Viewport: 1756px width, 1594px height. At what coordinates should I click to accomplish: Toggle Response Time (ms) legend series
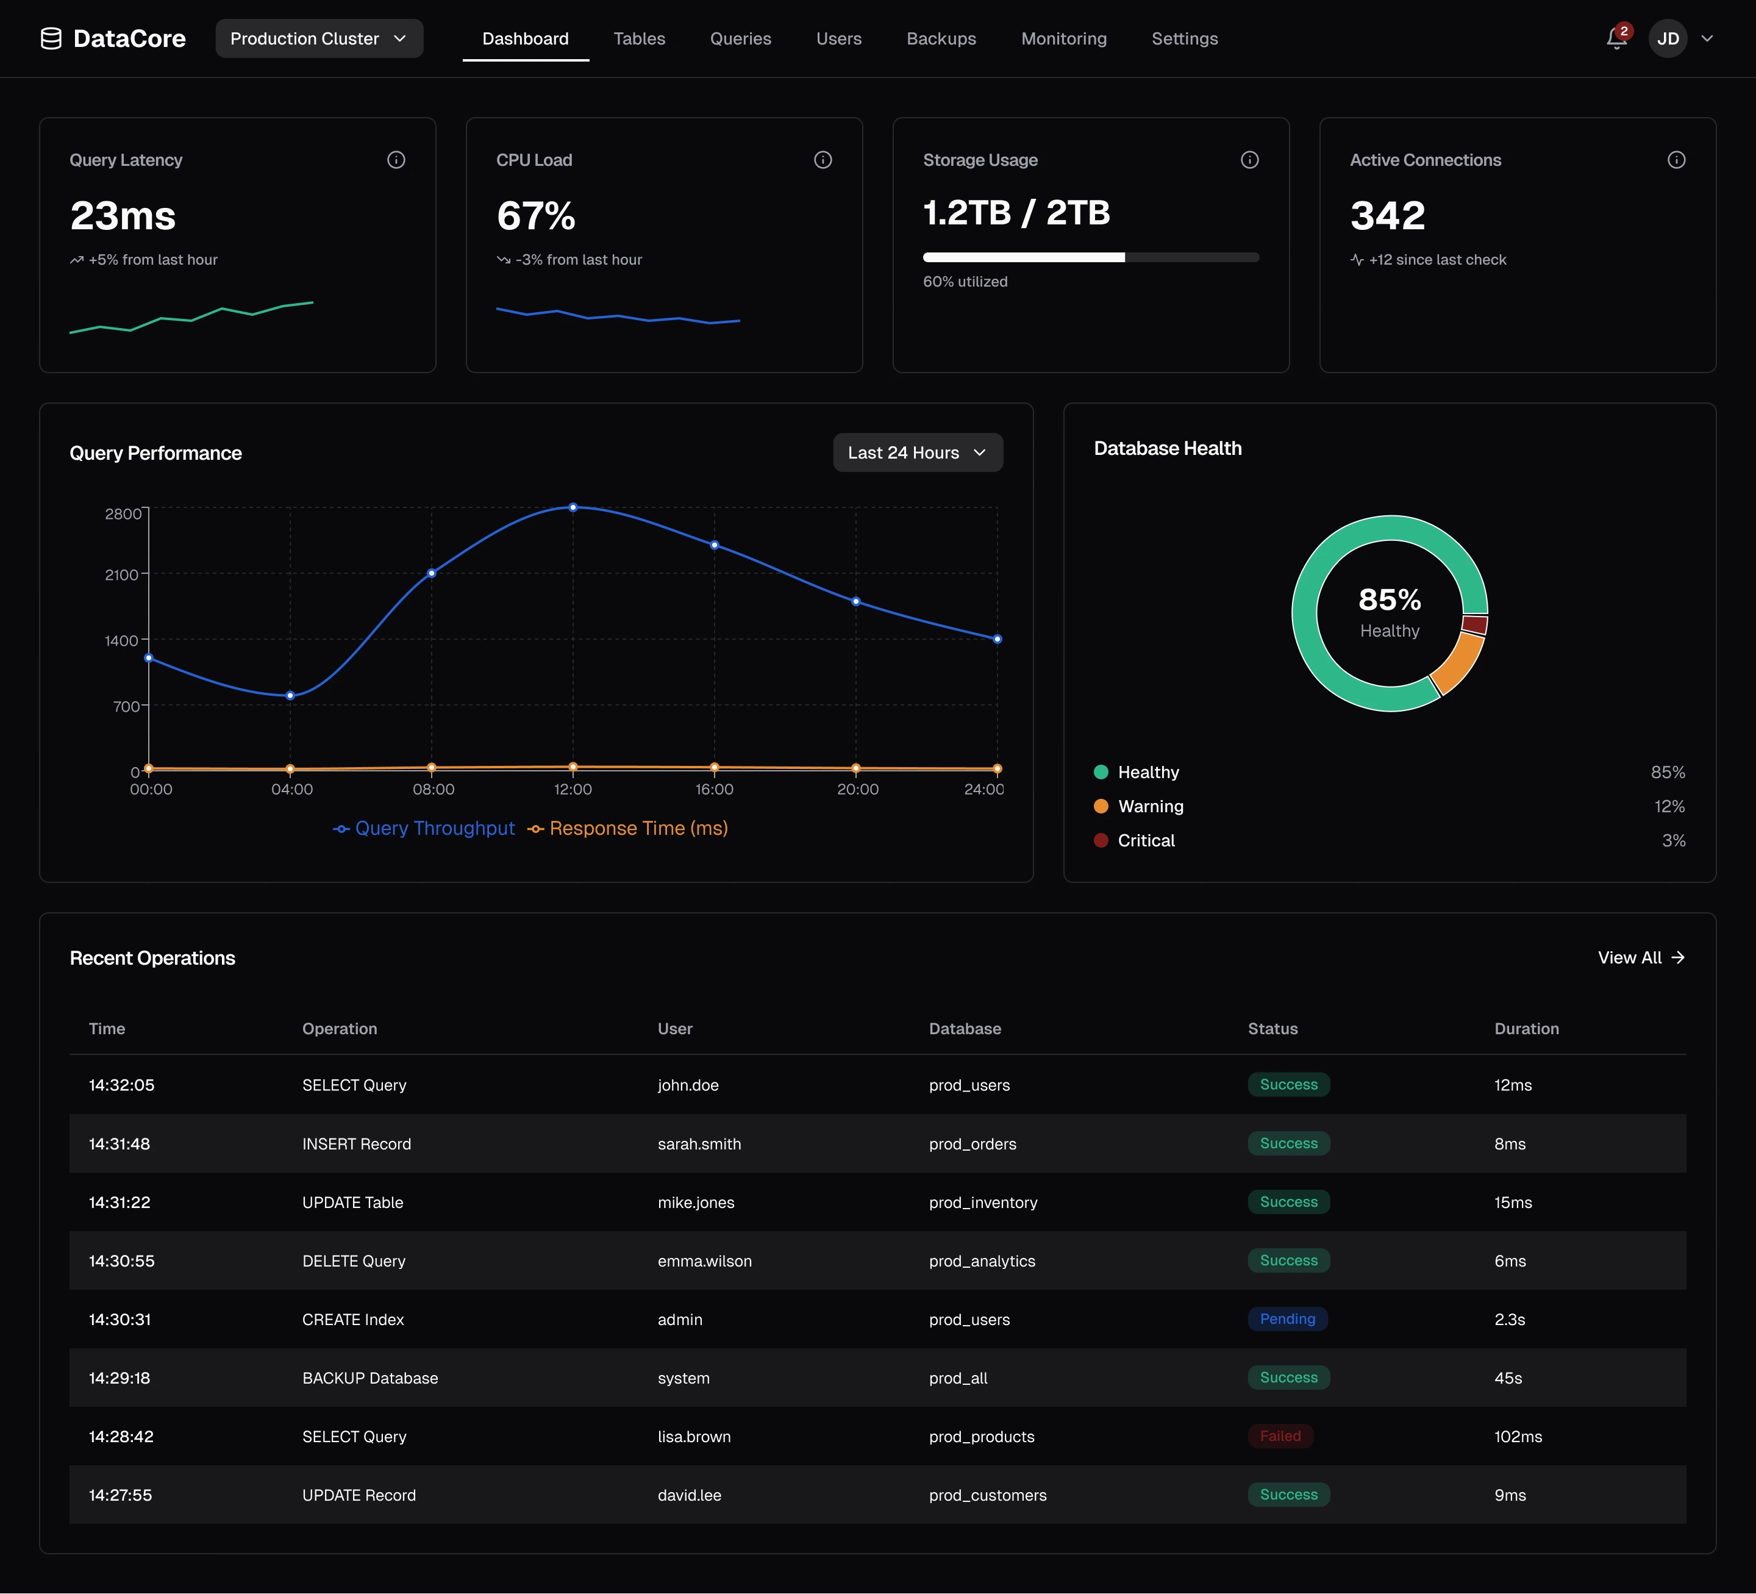pyautogui.click(x=628, y=828)
